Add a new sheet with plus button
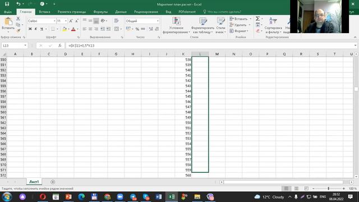The width and height of the screenshot is (359, 202). (53, 182)
